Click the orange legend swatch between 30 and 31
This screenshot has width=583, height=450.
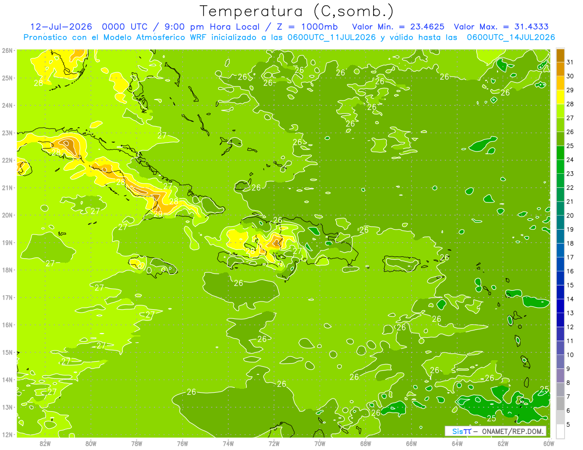pyautogui.click(x=560, y=68)
